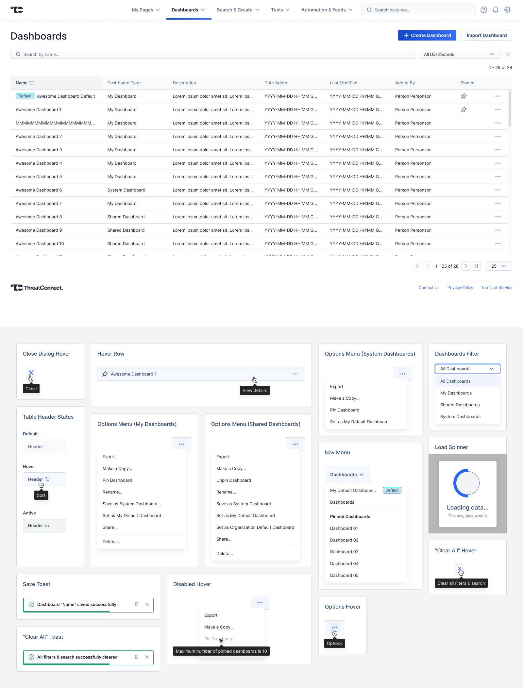Open the Automation & Feeds menu
Image resolution: width=523 pixels, height=688 pixels.
[x=327, y=10]
